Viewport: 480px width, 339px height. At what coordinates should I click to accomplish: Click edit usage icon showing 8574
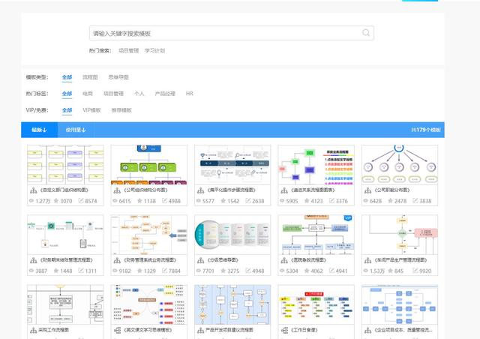click(81, 201)
